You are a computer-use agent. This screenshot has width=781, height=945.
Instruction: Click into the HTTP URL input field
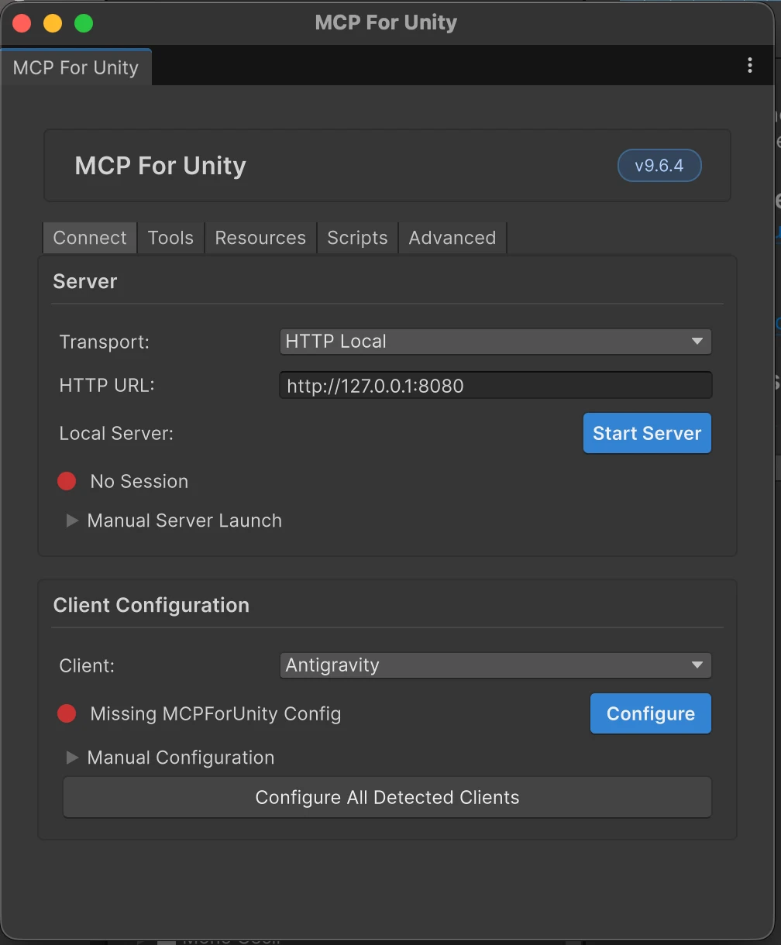pos(495,385)
